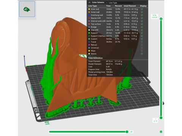Click the plate 1 thumbnail preview
This screenshot has height=136, width=182.
click(27, 9)
